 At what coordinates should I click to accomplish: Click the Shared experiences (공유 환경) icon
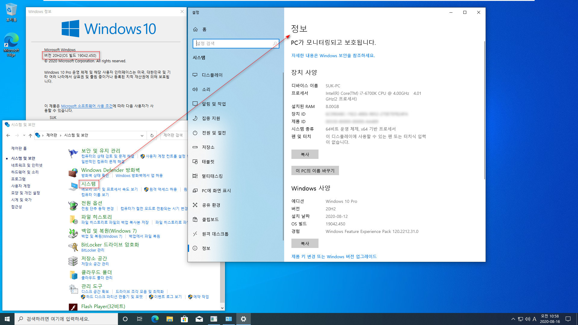point(195,205)
